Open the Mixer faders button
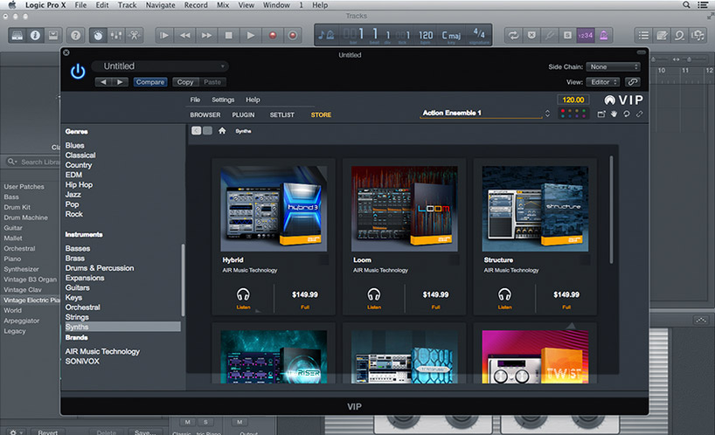 [116, 35]
